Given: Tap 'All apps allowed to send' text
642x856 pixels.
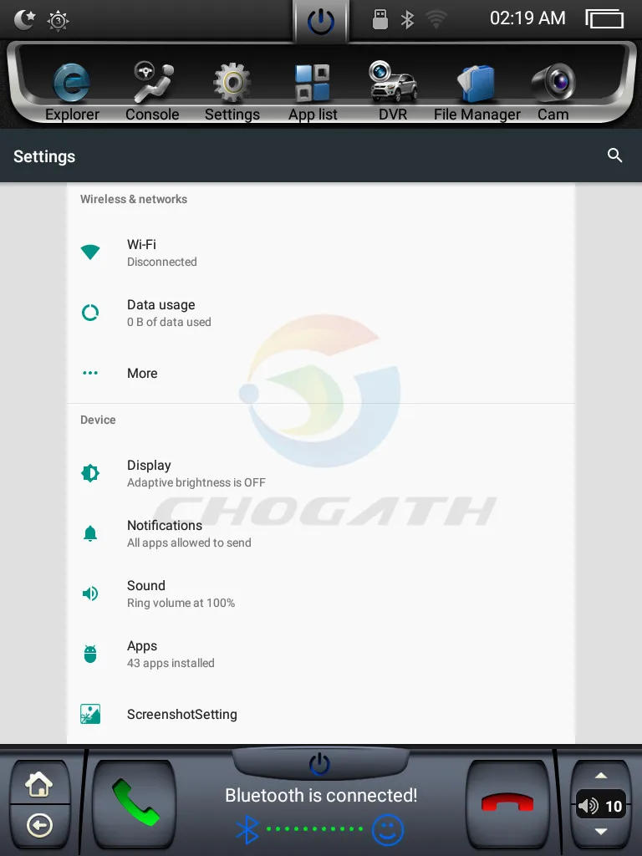Looking at the screenshot, I should 189,543.
